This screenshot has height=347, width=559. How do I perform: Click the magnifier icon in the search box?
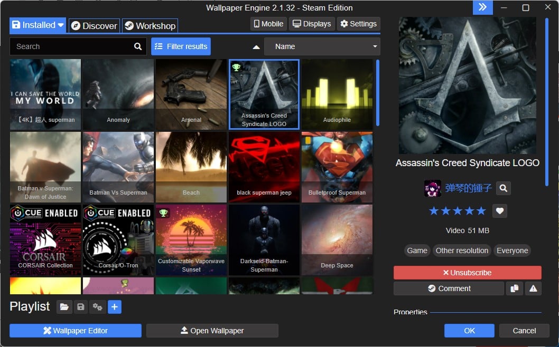138,46
